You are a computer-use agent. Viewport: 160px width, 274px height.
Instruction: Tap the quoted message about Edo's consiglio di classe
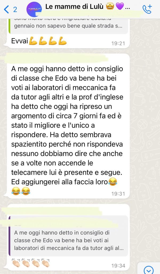[x=68, y=236]
